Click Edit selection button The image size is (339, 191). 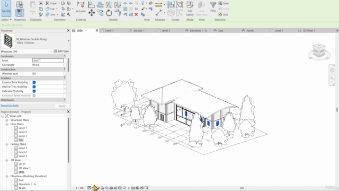pyautogui.click(x=223, y=14)
